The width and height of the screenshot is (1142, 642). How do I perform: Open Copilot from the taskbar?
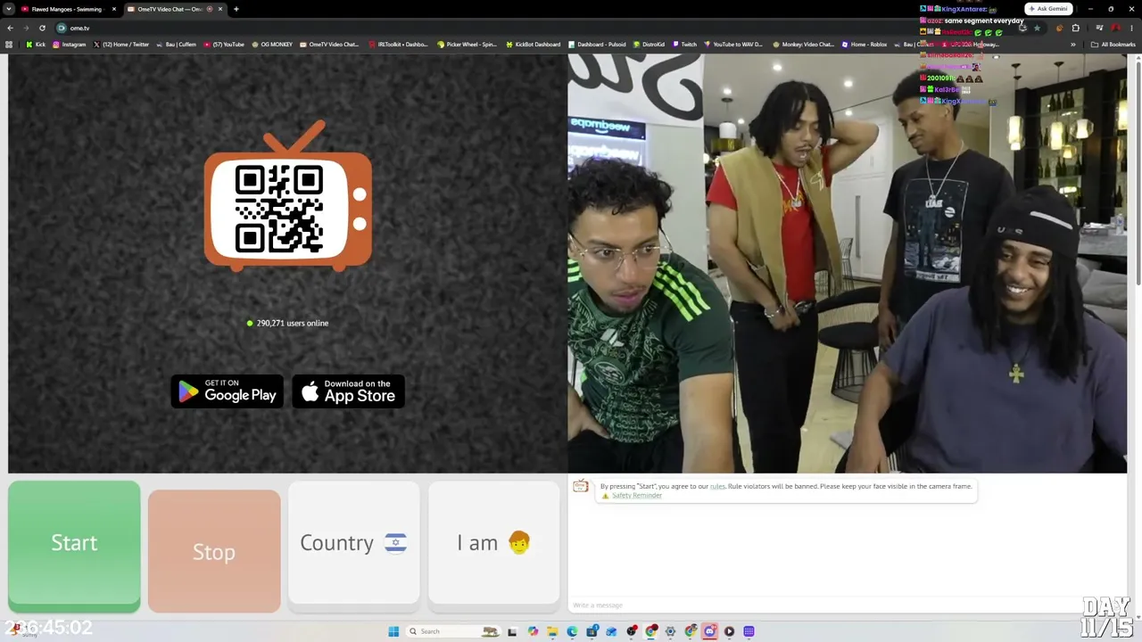click(533, 631)
